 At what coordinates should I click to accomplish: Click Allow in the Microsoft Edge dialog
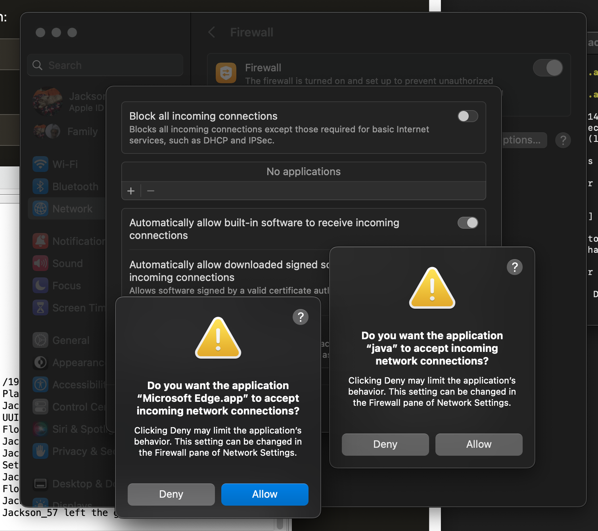tap(264, 494)
